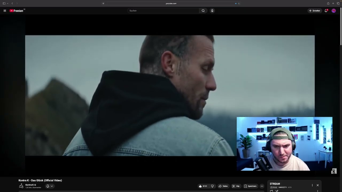Click the channel watermark in the player corner
The image size is (342, 192).
tap(334, 171)
